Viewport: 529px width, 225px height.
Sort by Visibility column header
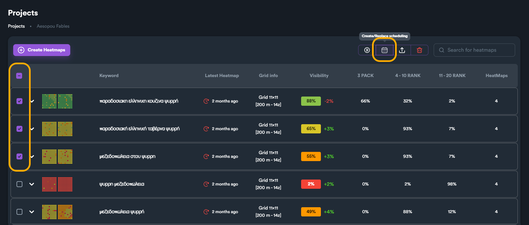click(319, 75)
